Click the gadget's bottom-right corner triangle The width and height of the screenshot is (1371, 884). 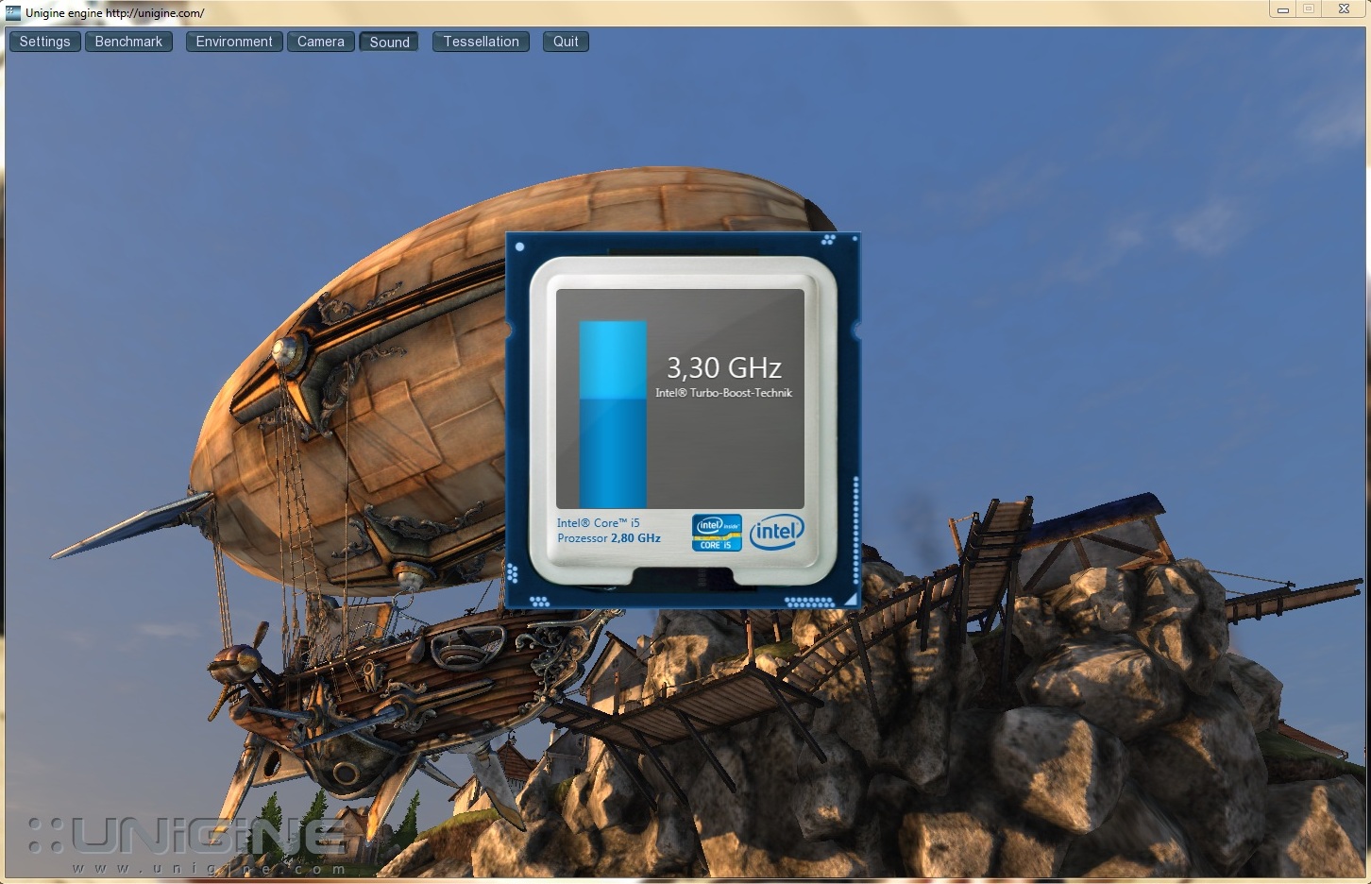coord(852,599)
